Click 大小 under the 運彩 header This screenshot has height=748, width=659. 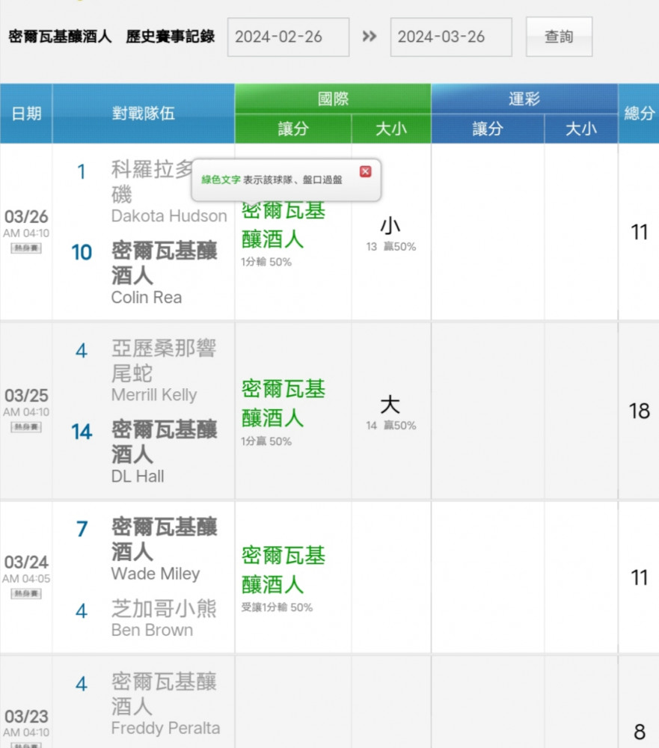pos(581,129)
